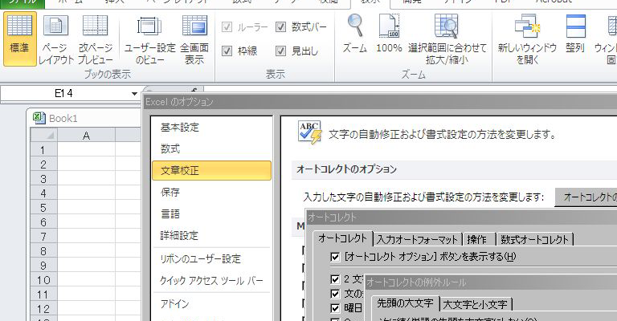Click the オートコレクトのオプション section heading

pos(346,169)
